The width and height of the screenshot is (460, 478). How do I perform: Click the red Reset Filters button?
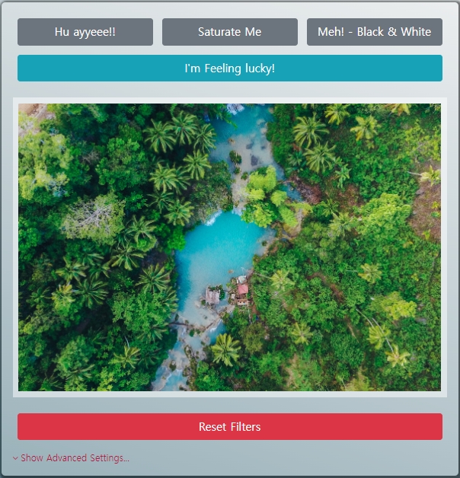[230, 426]
